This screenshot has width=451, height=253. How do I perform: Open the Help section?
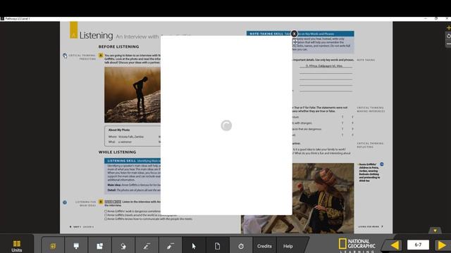pos(288,246)
